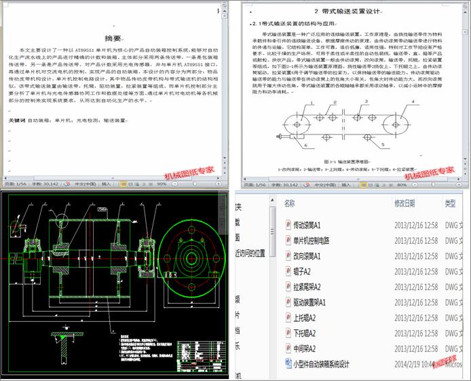Click zoom in plus in right Word window
The width and height of the screenshot is (471, 381).
459,185
